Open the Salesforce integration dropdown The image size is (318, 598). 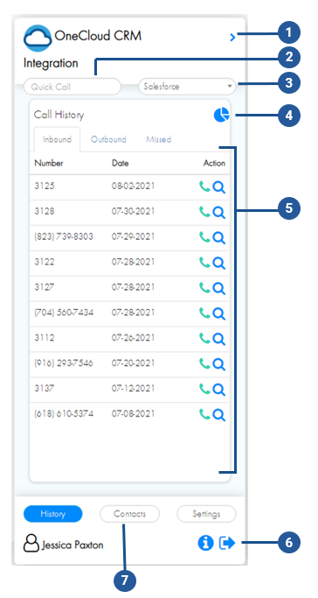tap(187, 87)
